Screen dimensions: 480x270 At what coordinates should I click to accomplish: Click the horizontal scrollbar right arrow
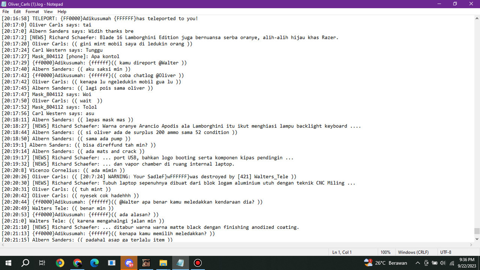471,245
